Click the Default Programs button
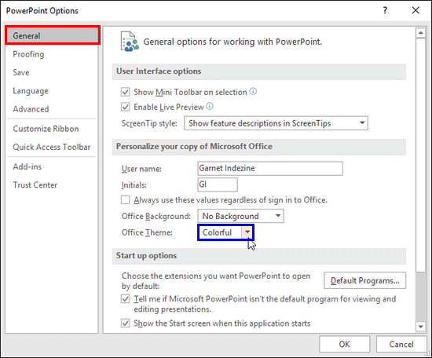This screenshot has width=432, height=358. click(x=364, y=280)
